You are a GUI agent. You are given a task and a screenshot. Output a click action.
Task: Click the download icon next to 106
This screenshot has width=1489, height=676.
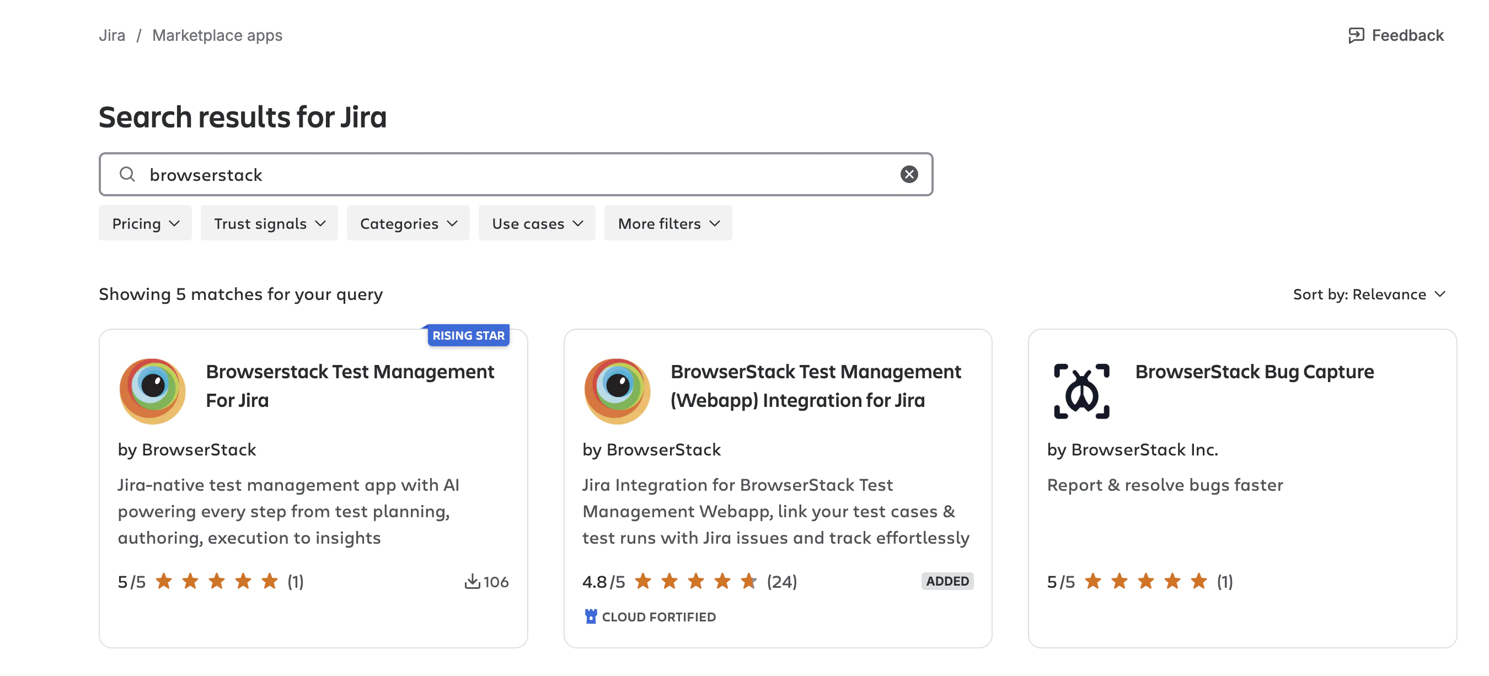tap(472, 581)
